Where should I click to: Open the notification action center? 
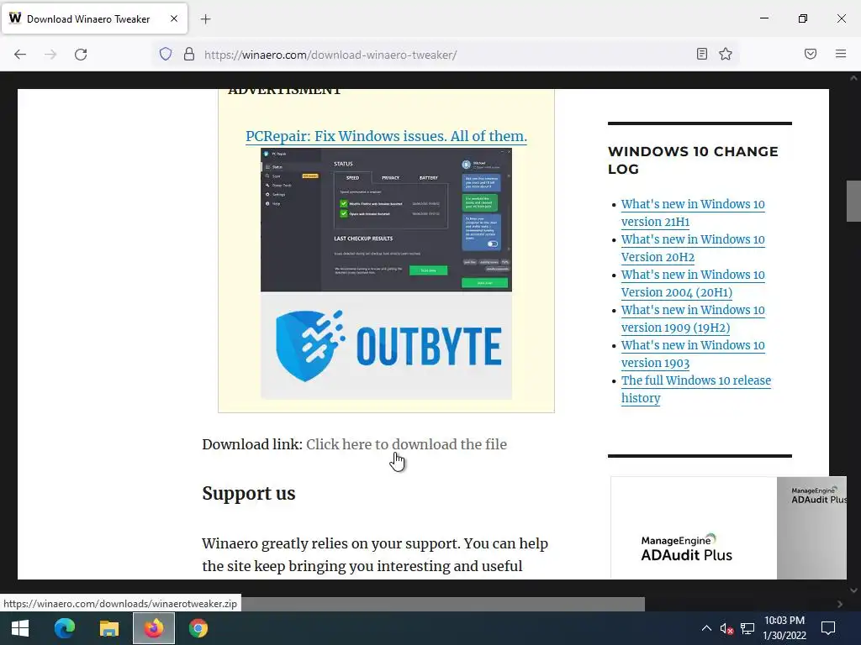pyautogui.click(x=828, y=628)
